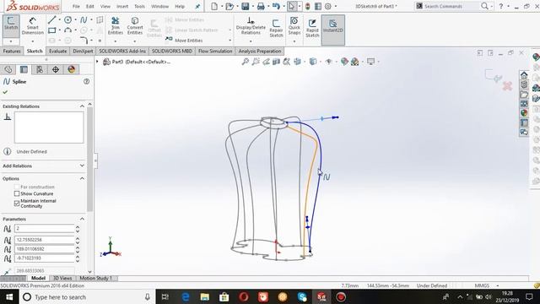540x304 pixels.
Task: Click the Sketch Fillet tool
Action: (x=84, y=41)
